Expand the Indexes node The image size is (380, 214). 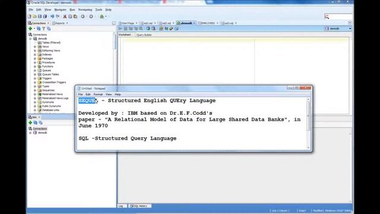pyautogui.click(x=35, y=55)
